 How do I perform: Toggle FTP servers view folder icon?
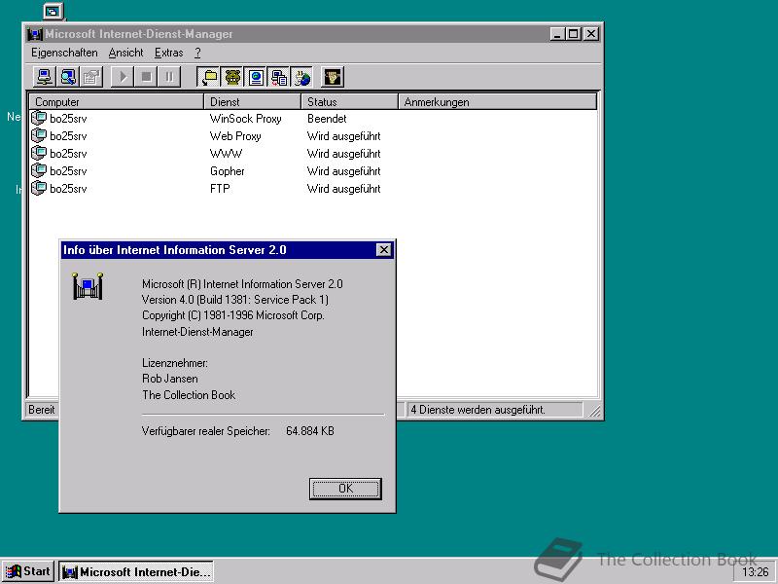[x=208, y=77]
